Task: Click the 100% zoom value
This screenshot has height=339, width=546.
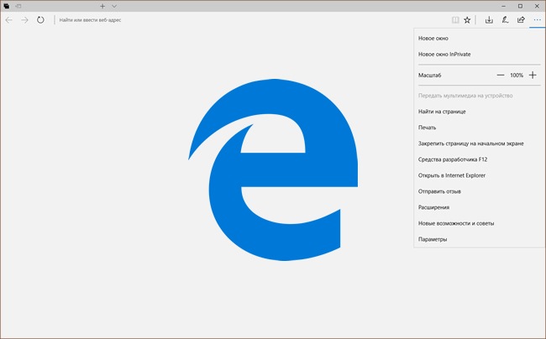Action: [517, 76]
